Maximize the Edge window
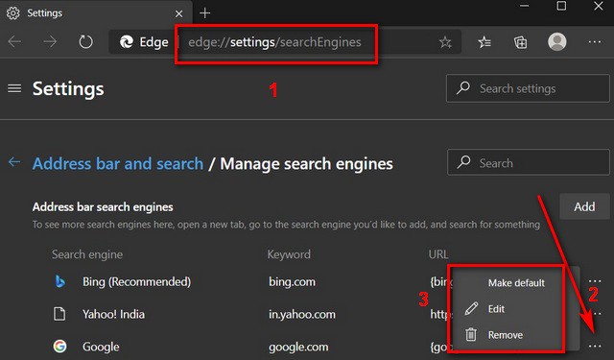The height and width of the screenshot is (360, 614). pyautogui.click(x=561, y=6)
